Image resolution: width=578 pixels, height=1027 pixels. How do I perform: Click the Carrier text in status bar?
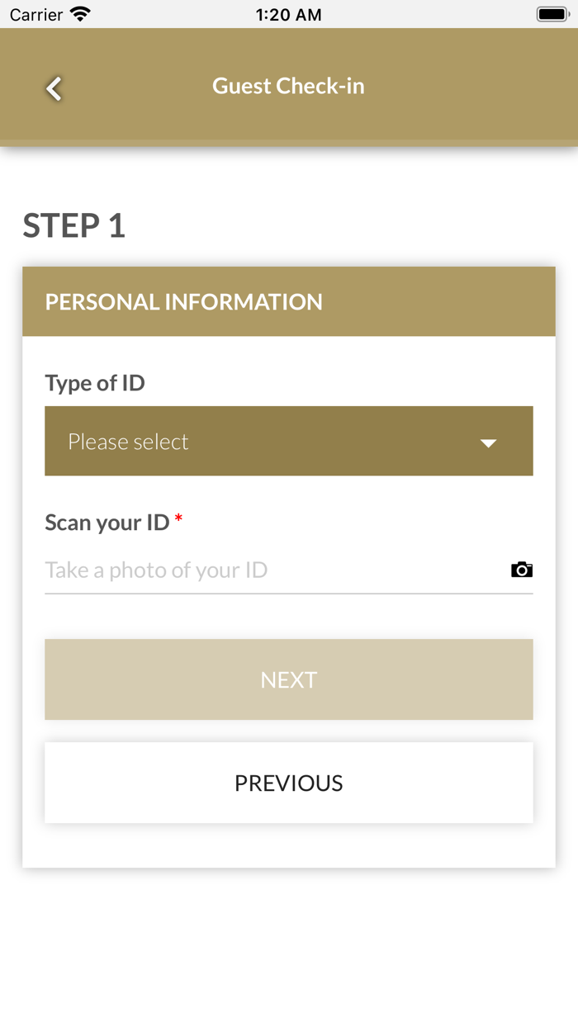[36, 14]
